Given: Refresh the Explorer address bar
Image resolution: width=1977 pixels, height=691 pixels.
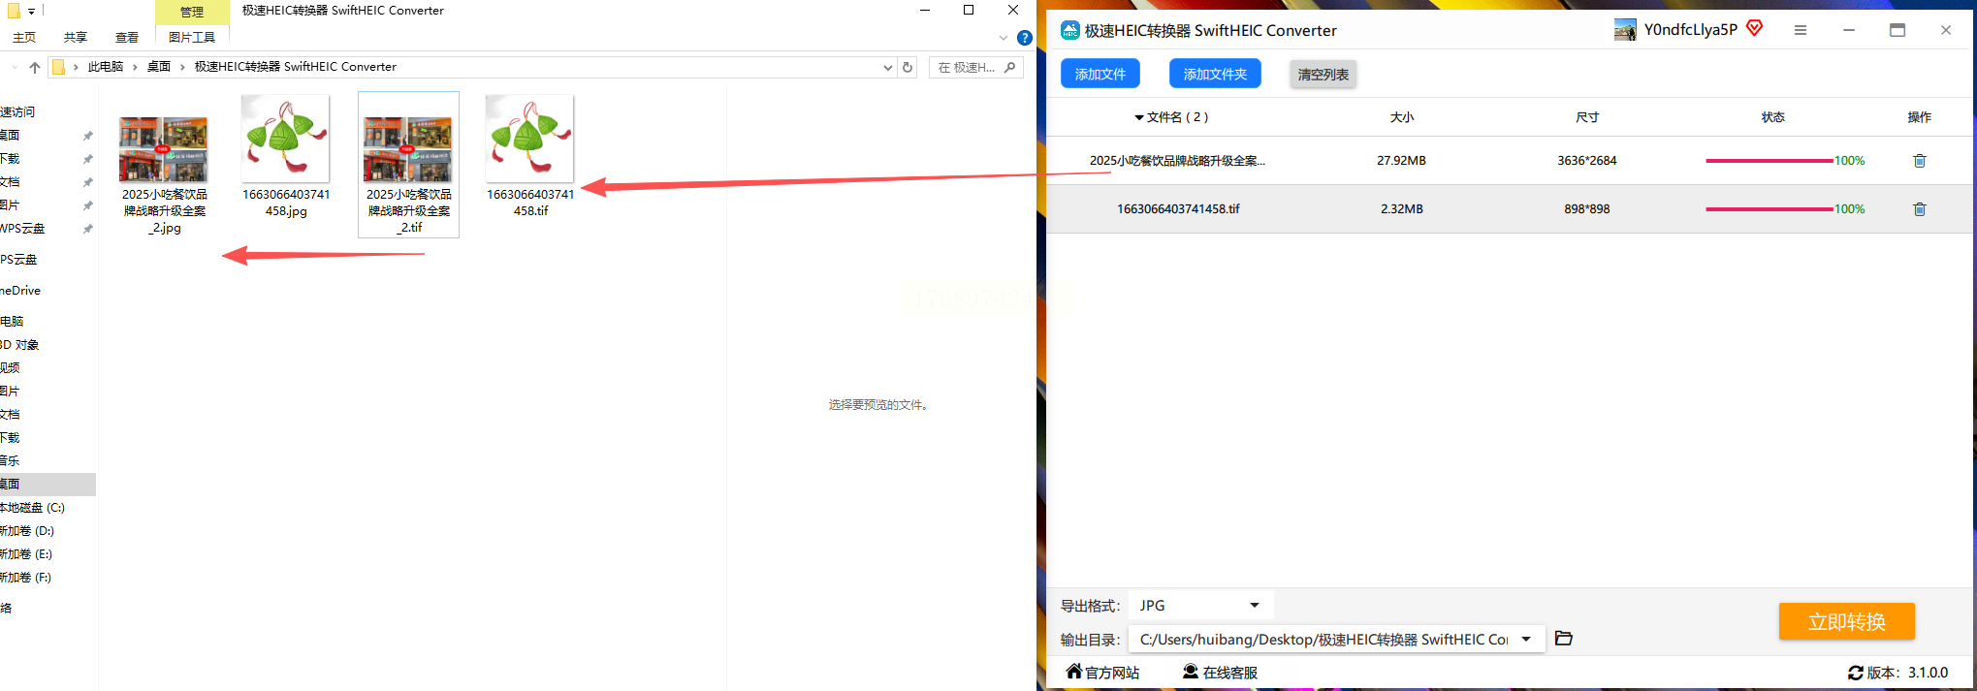Looking at the screenshot, I should pyautogui.click(x=908, y=67).
